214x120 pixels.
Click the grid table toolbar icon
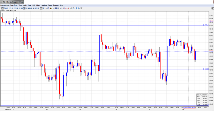coord(41,8)
